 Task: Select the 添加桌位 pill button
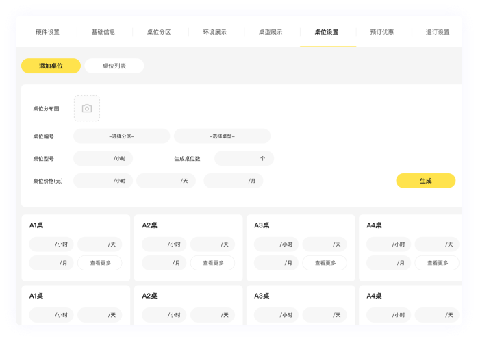51,66
